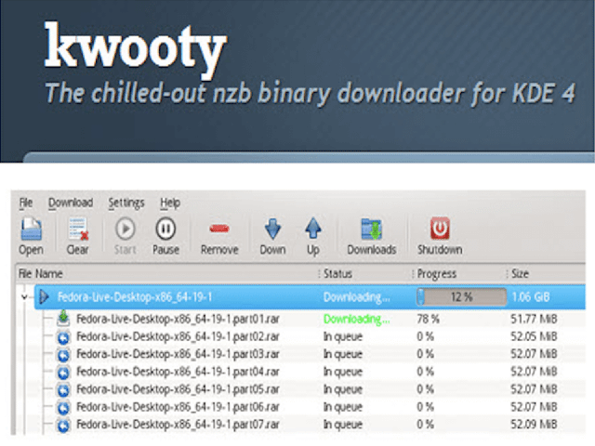This screenshot has height=446, width=595.
Task: Click the red Remove icon
Action: tap(219, 229)
